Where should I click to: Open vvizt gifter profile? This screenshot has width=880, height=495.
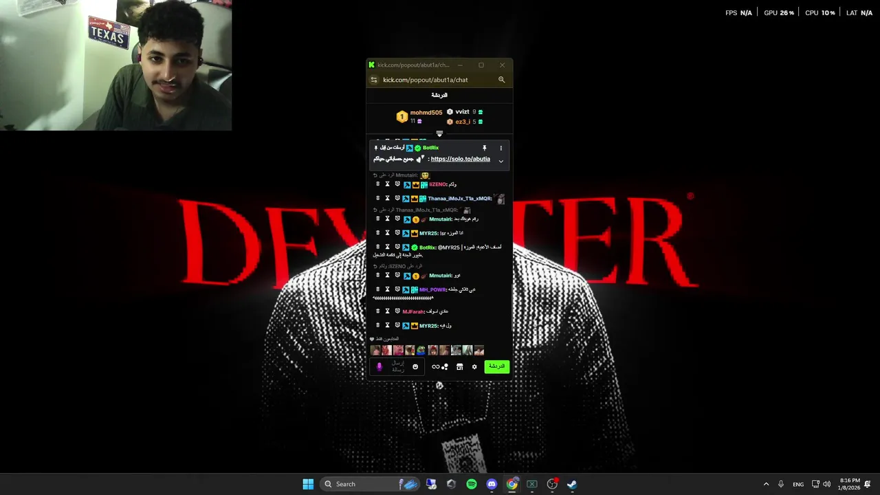462,112
